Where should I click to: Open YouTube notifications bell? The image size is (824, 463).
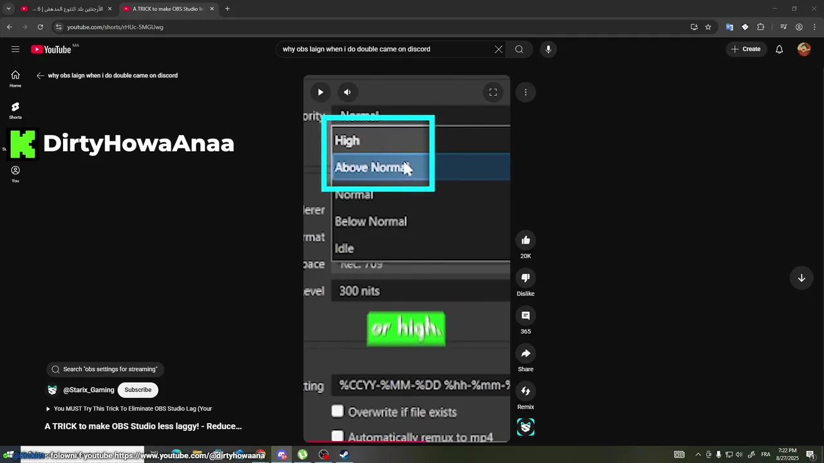[779, 49]
